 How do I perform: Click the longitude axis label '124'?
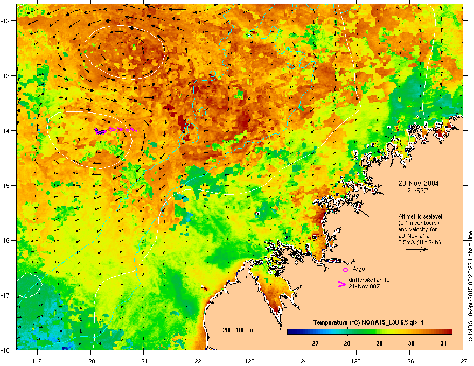(x=303, y=361)
